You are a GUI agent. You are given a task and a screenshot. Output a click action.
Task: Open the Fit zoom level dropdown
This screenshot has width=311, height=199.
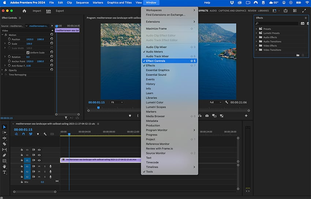click(x=117, y=102)
